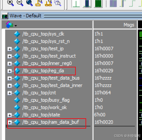
Task: Select the /tb_cpu_top/sys_clk signal
Action: 43,34
